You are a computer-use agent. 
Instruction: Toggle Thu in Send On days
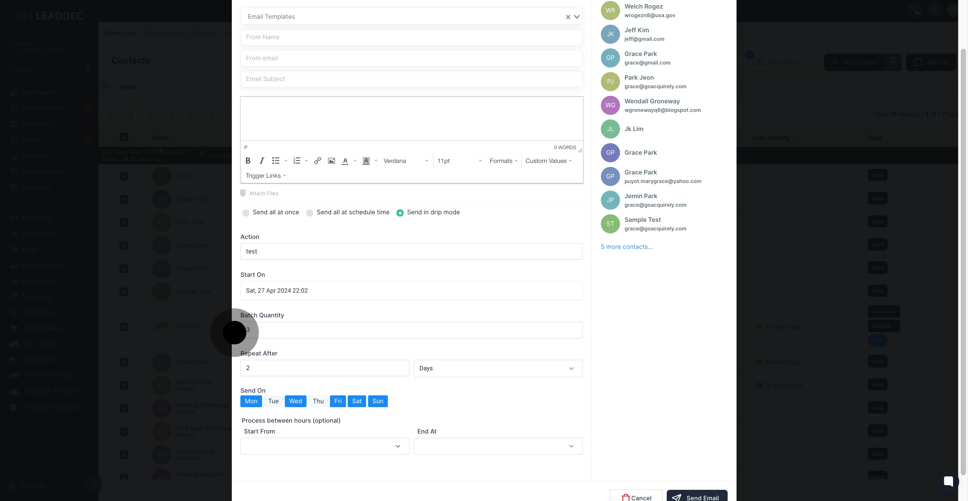coord(318,401)
